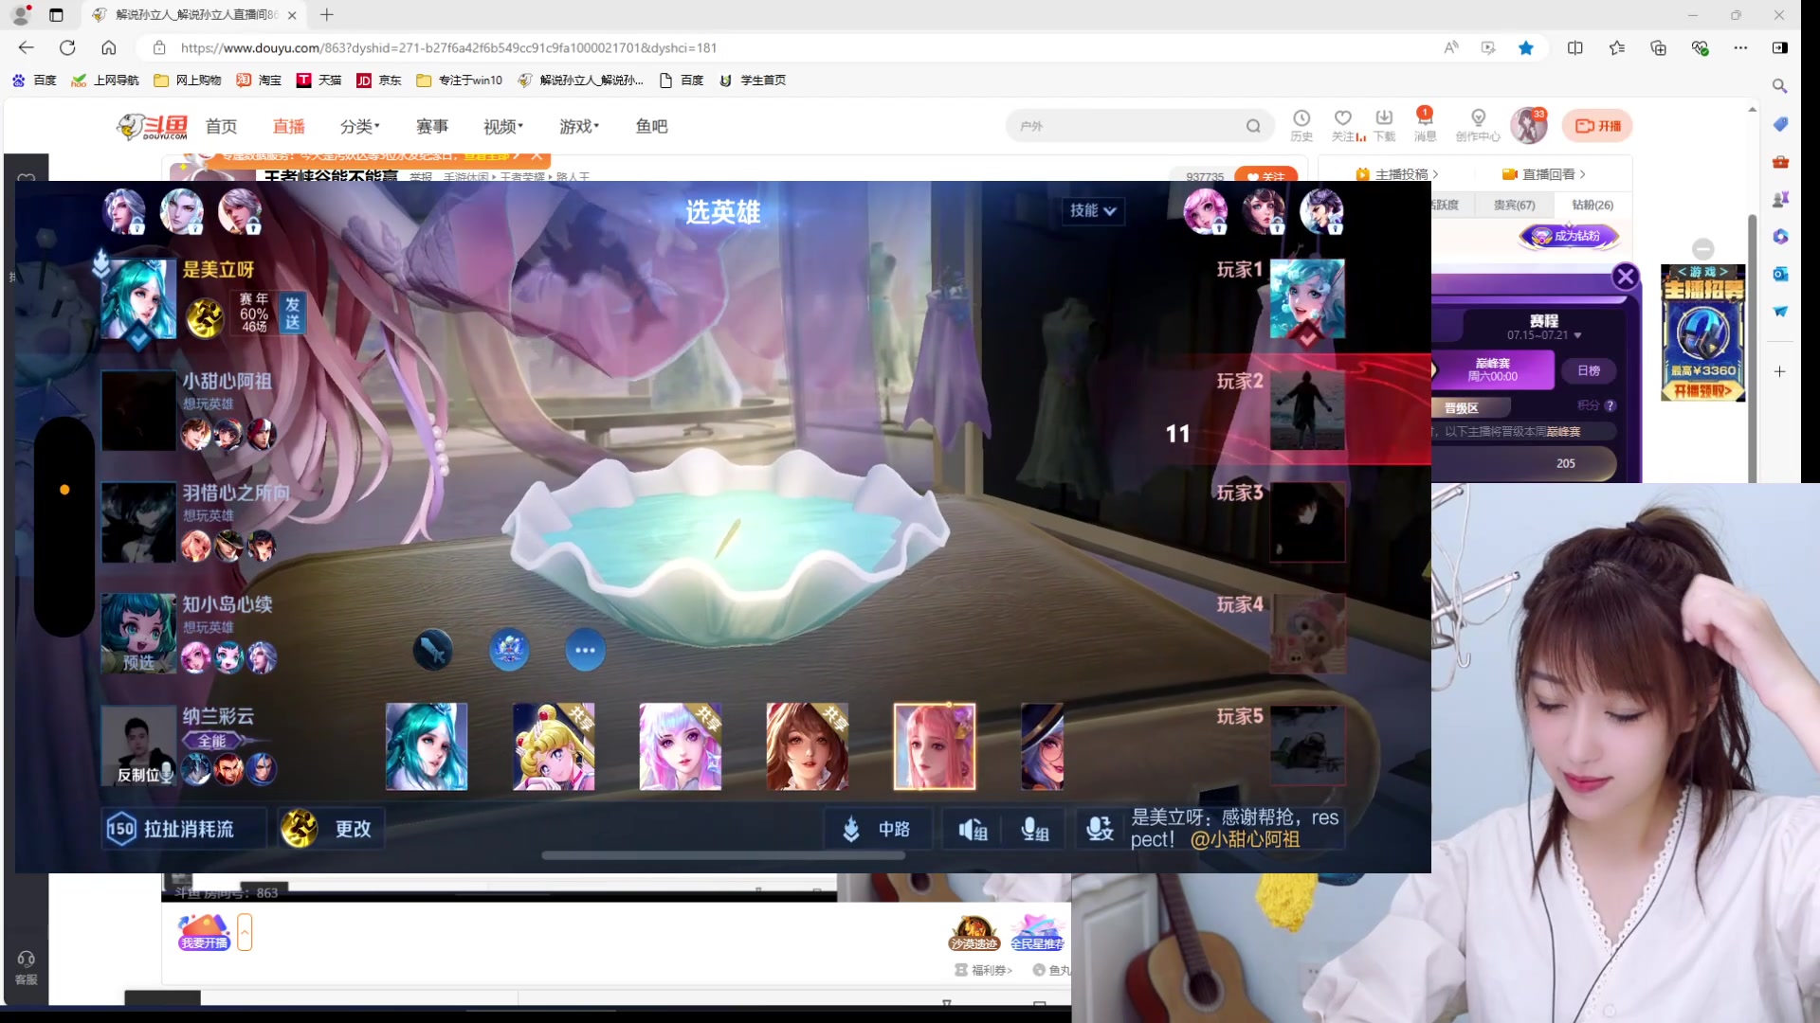The width and height of the screenshot is (1820, 1023).
Task: Refresh the browser page
Action: 67,47
